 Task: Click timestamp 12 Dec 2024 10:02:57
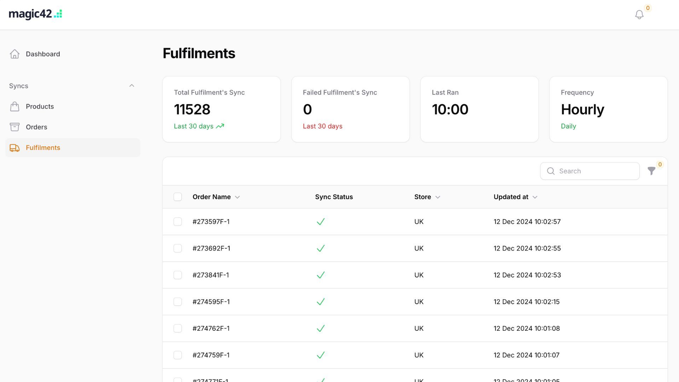coord(527,222)
